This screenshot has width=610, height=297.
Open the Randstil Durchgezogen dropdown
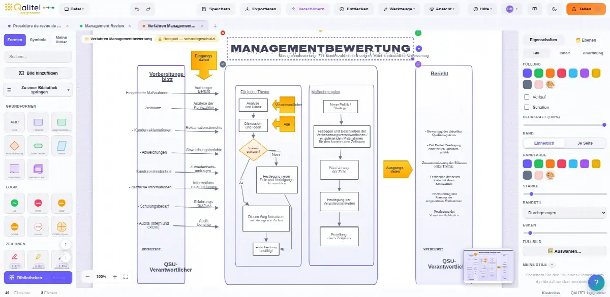[565, 213]
